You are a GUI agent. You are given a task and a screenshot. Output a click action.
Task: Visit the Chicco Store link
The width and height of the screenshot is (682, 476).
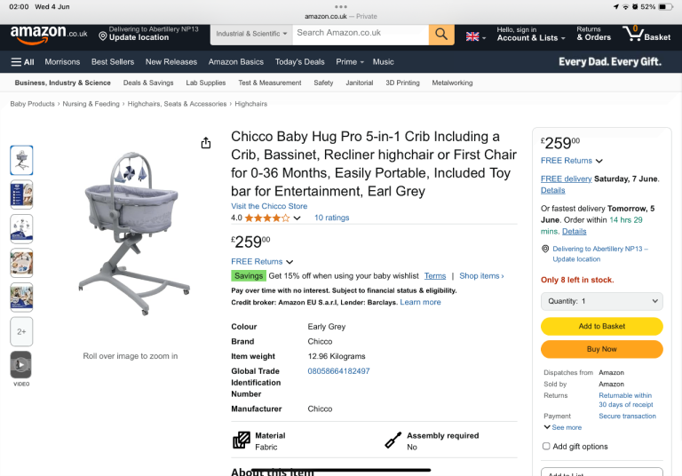coord(269,206)
